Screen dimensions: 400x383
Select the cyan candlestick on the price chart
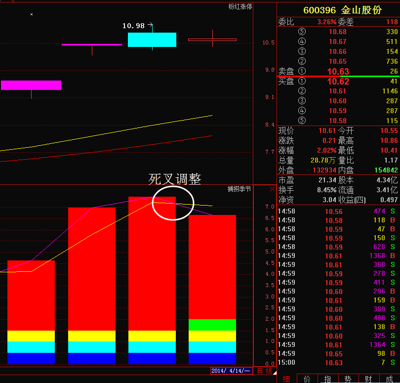point(152,40)
